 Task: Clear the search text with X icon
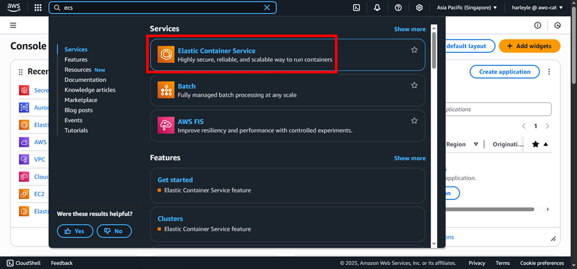(x=267, y=8)
